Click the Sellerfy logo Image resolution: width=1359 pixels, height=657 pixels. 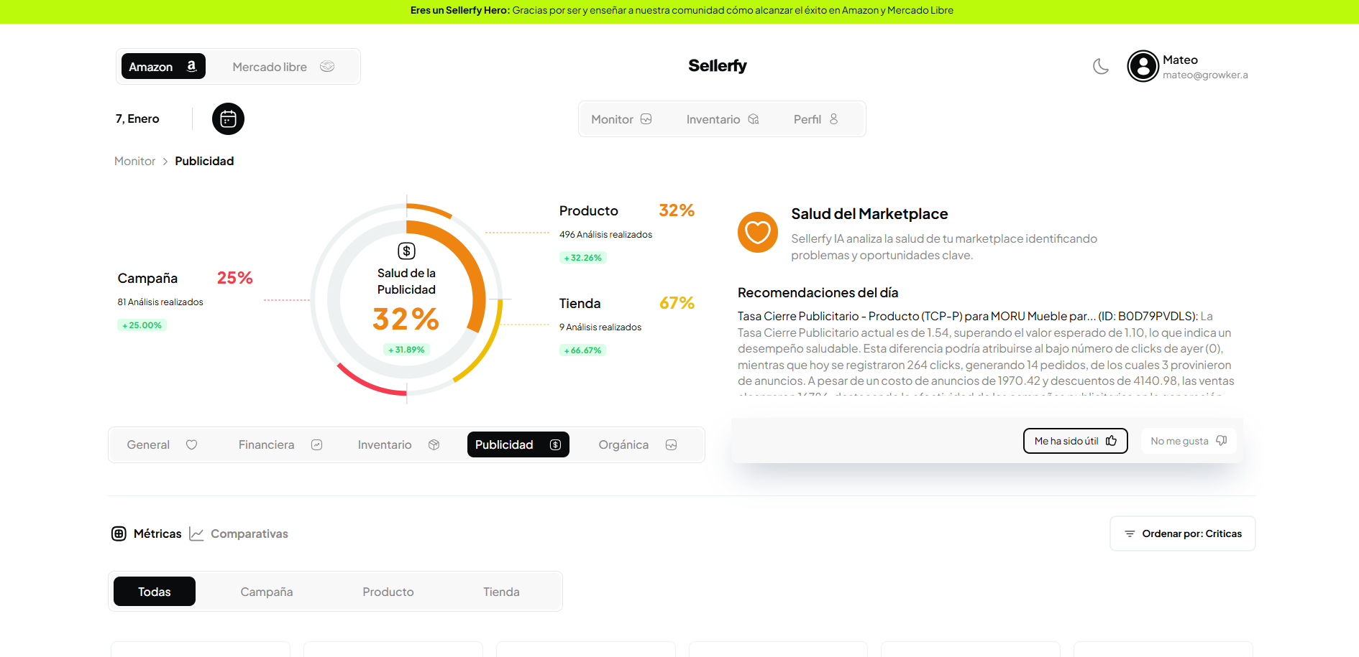coord(717,66)
